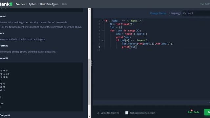The width and height of the screenshot is (210, 118).
Task: Click the 'for item in range(N):' line
Action: [125, 30]
